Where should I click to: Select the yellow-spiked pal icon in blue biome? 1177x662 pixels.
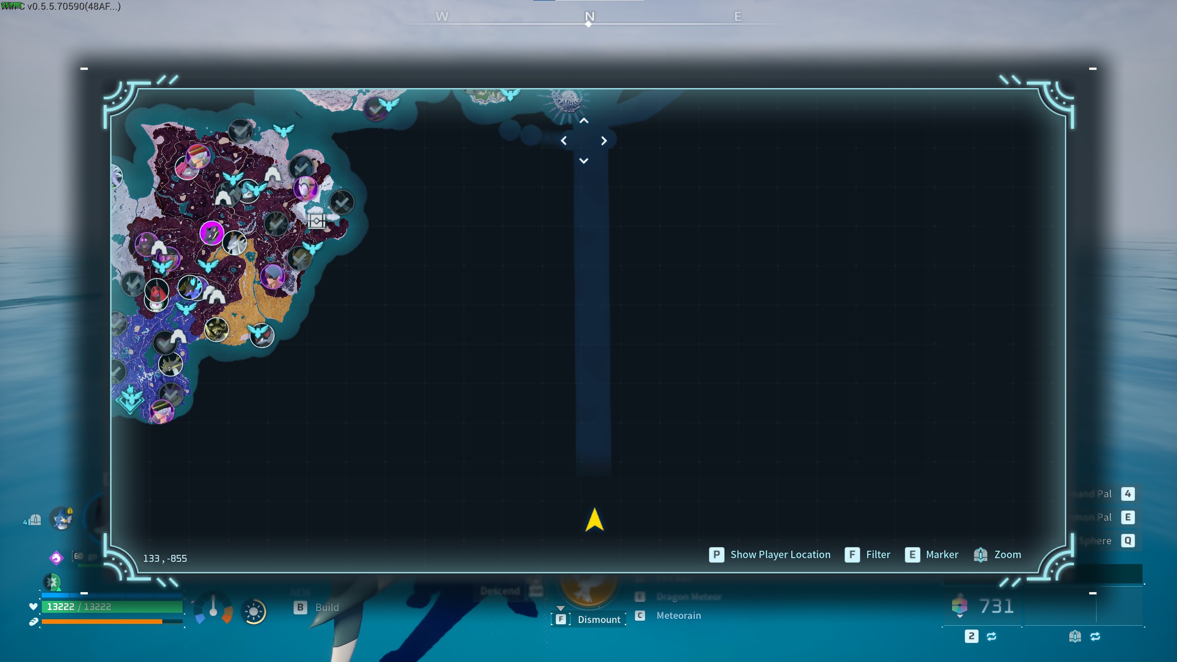coord(171,364)
